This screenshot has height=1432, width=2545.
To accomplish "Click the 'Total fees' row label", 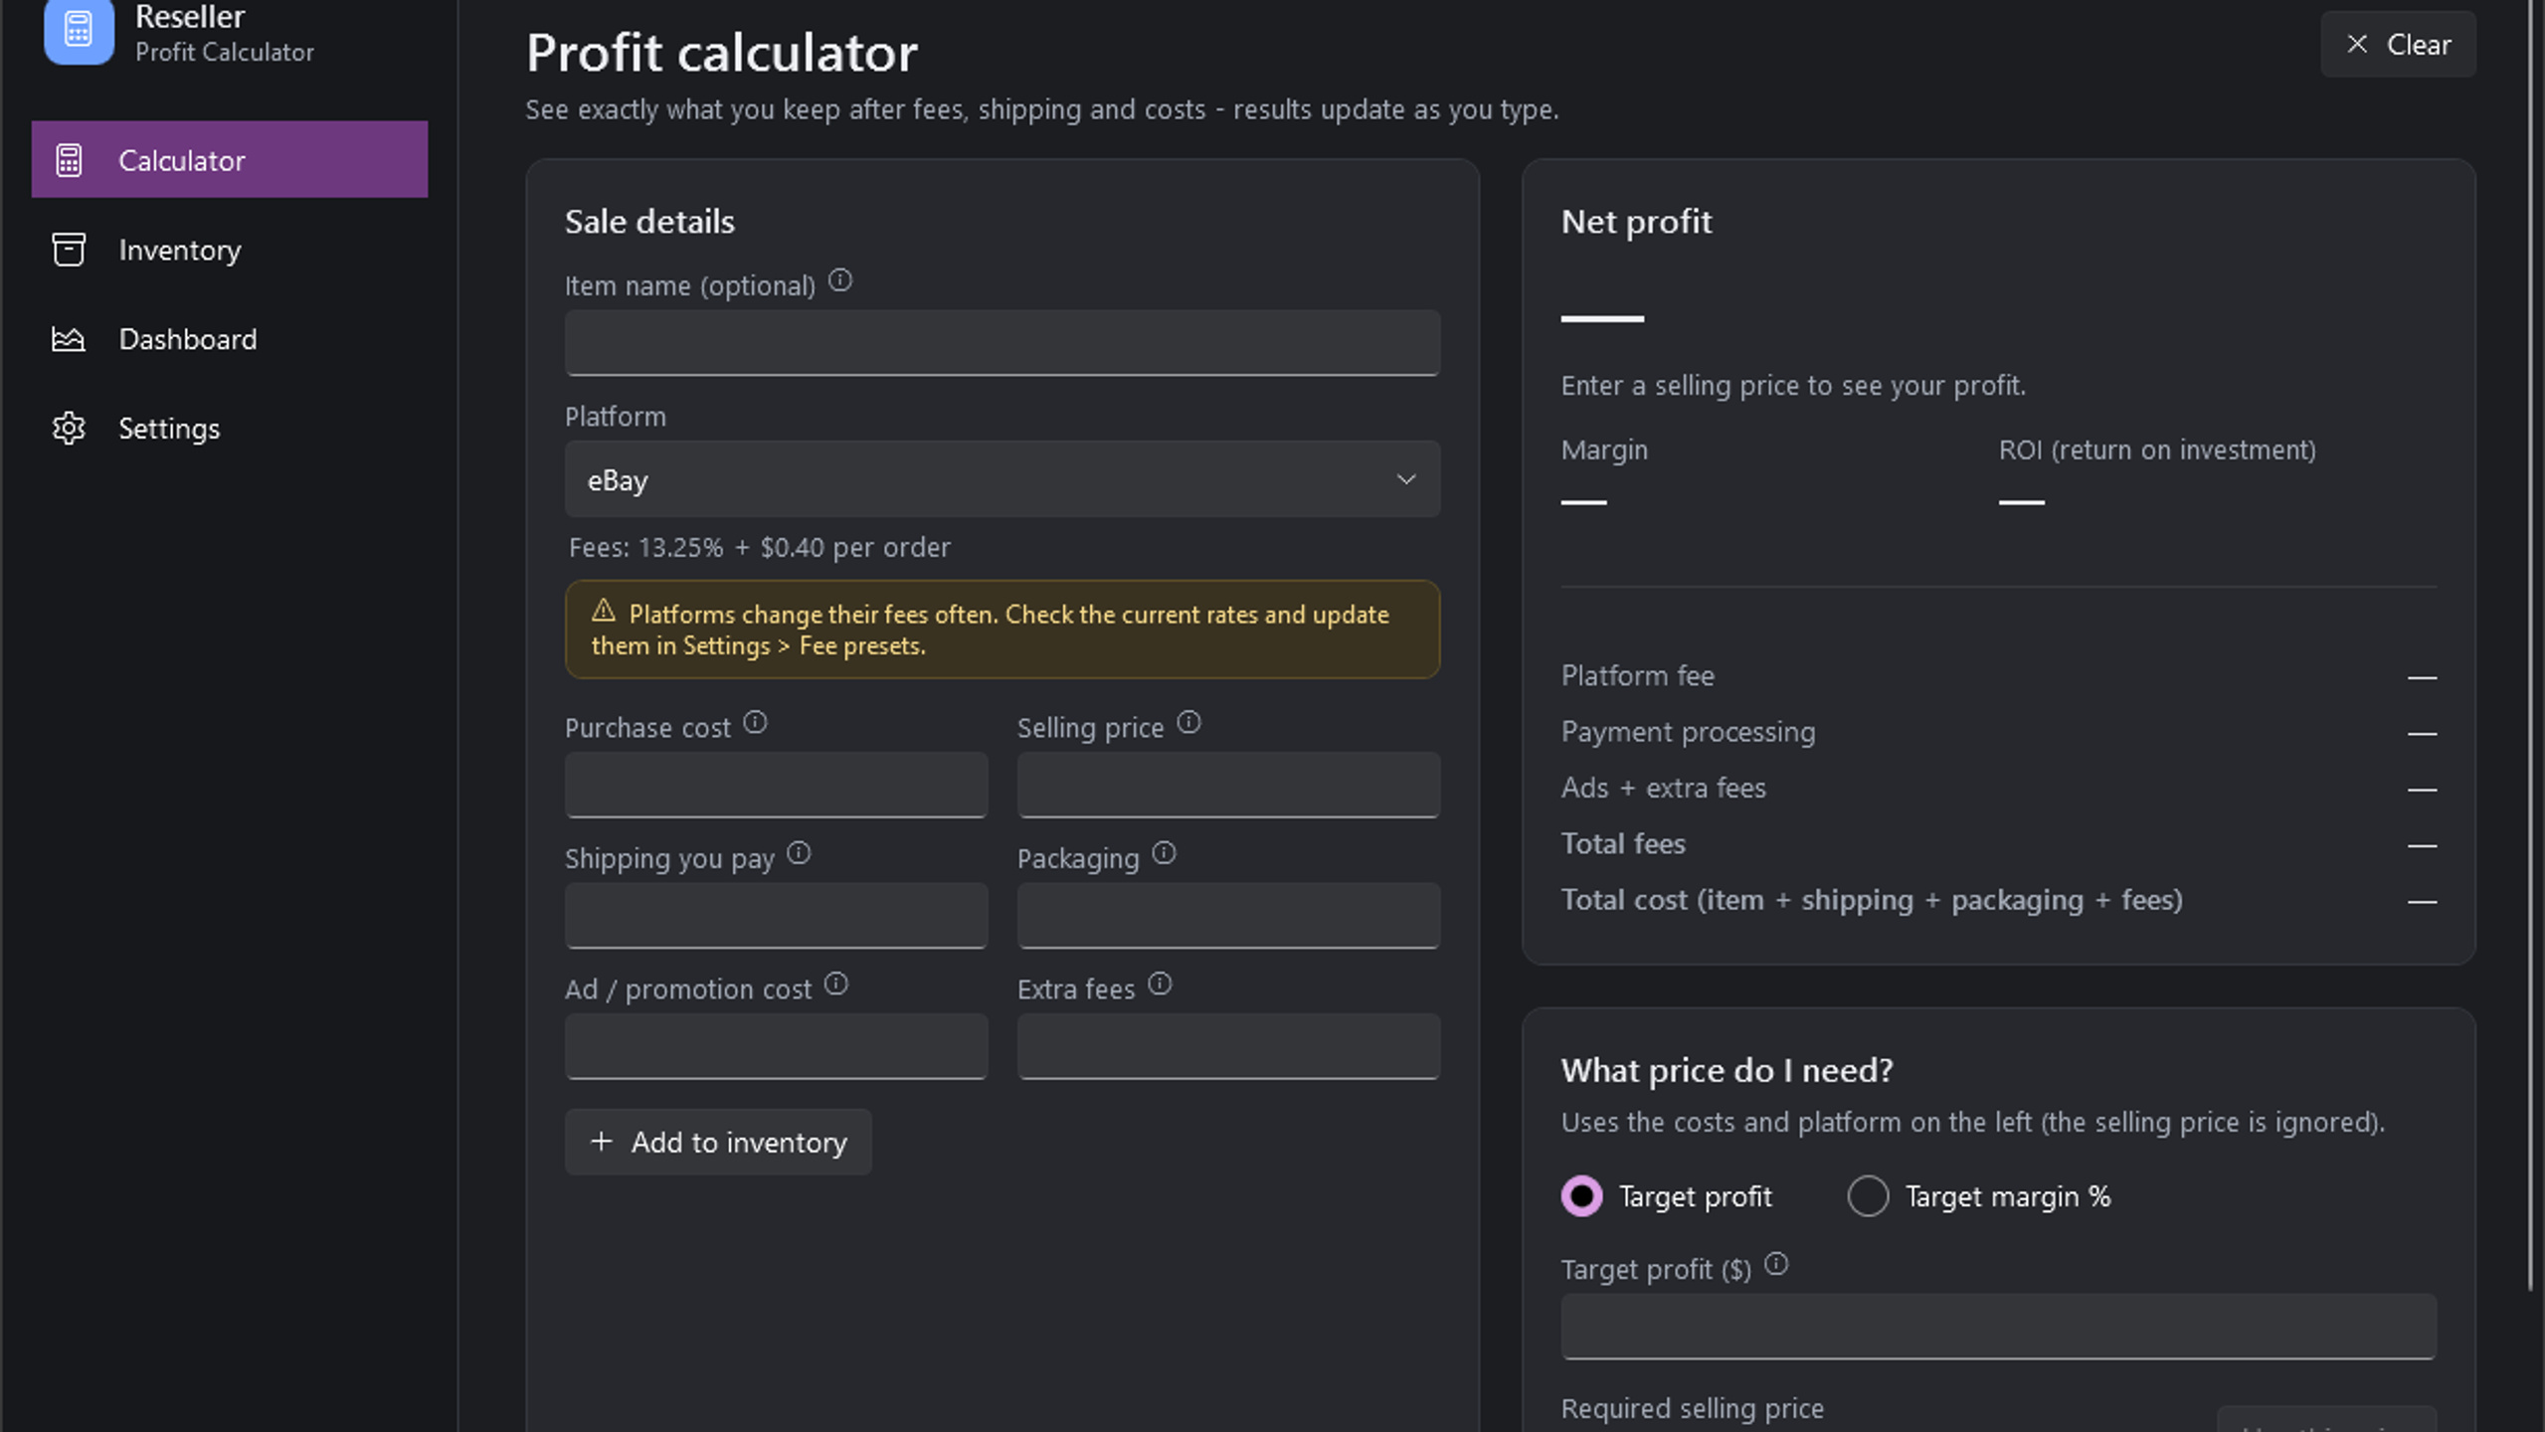I will 1623,844.
